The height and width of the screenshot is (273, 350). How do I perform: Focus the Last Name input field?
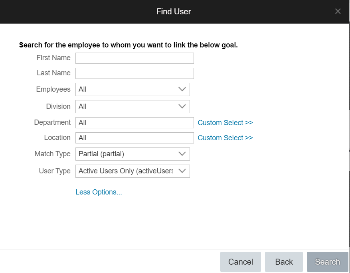point(134,73)
